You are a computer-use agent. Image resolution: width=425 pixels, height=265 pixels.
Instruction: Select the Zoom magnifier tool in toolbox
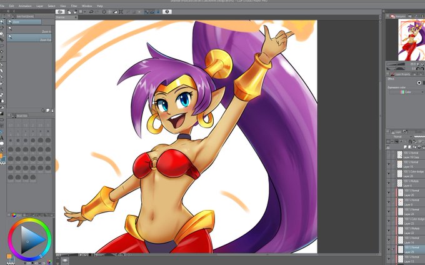2,22
